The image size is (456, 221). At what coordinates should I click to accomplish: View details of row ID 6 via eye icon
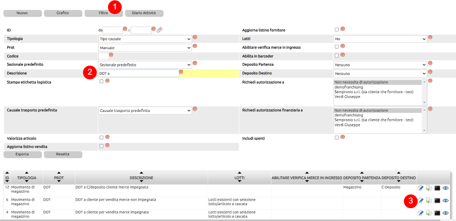[446, 200]
